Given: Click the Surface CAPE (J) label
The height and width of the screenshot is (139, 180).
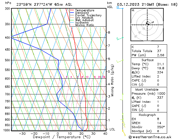Looking at the screenshot, I should (139, 80).
